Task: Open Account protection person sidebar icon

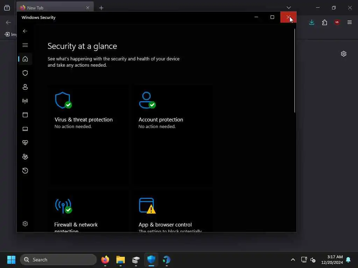Action: point(25,87)
